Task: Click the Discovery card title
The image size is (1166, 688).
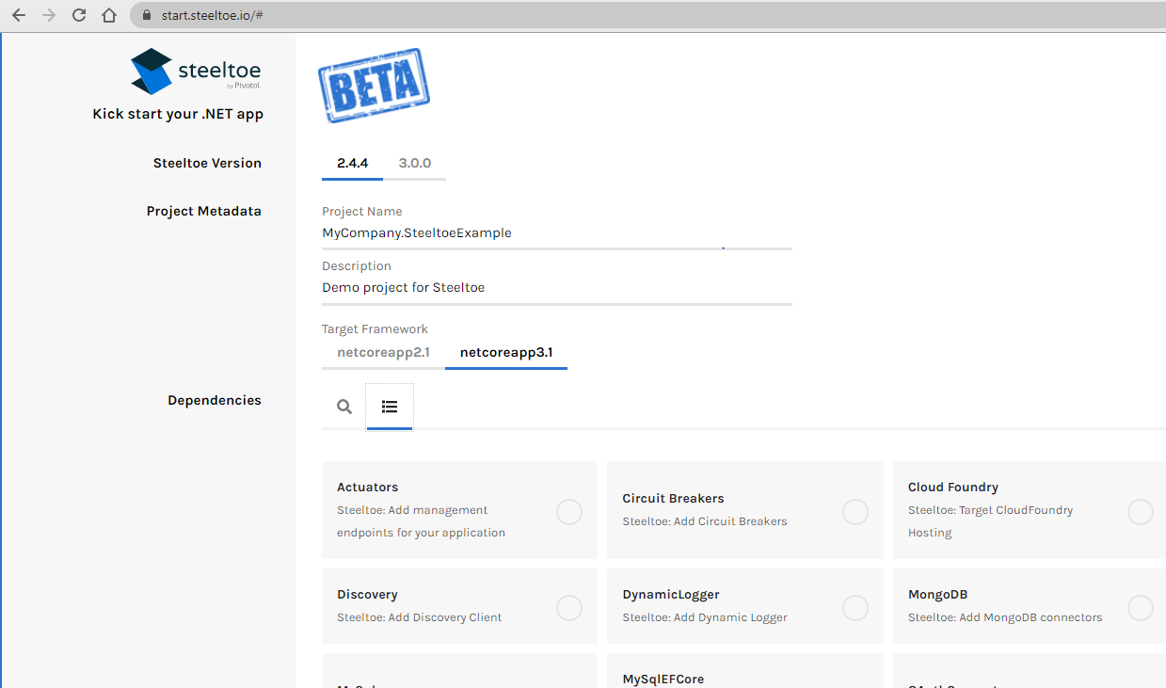Action: 368,595
